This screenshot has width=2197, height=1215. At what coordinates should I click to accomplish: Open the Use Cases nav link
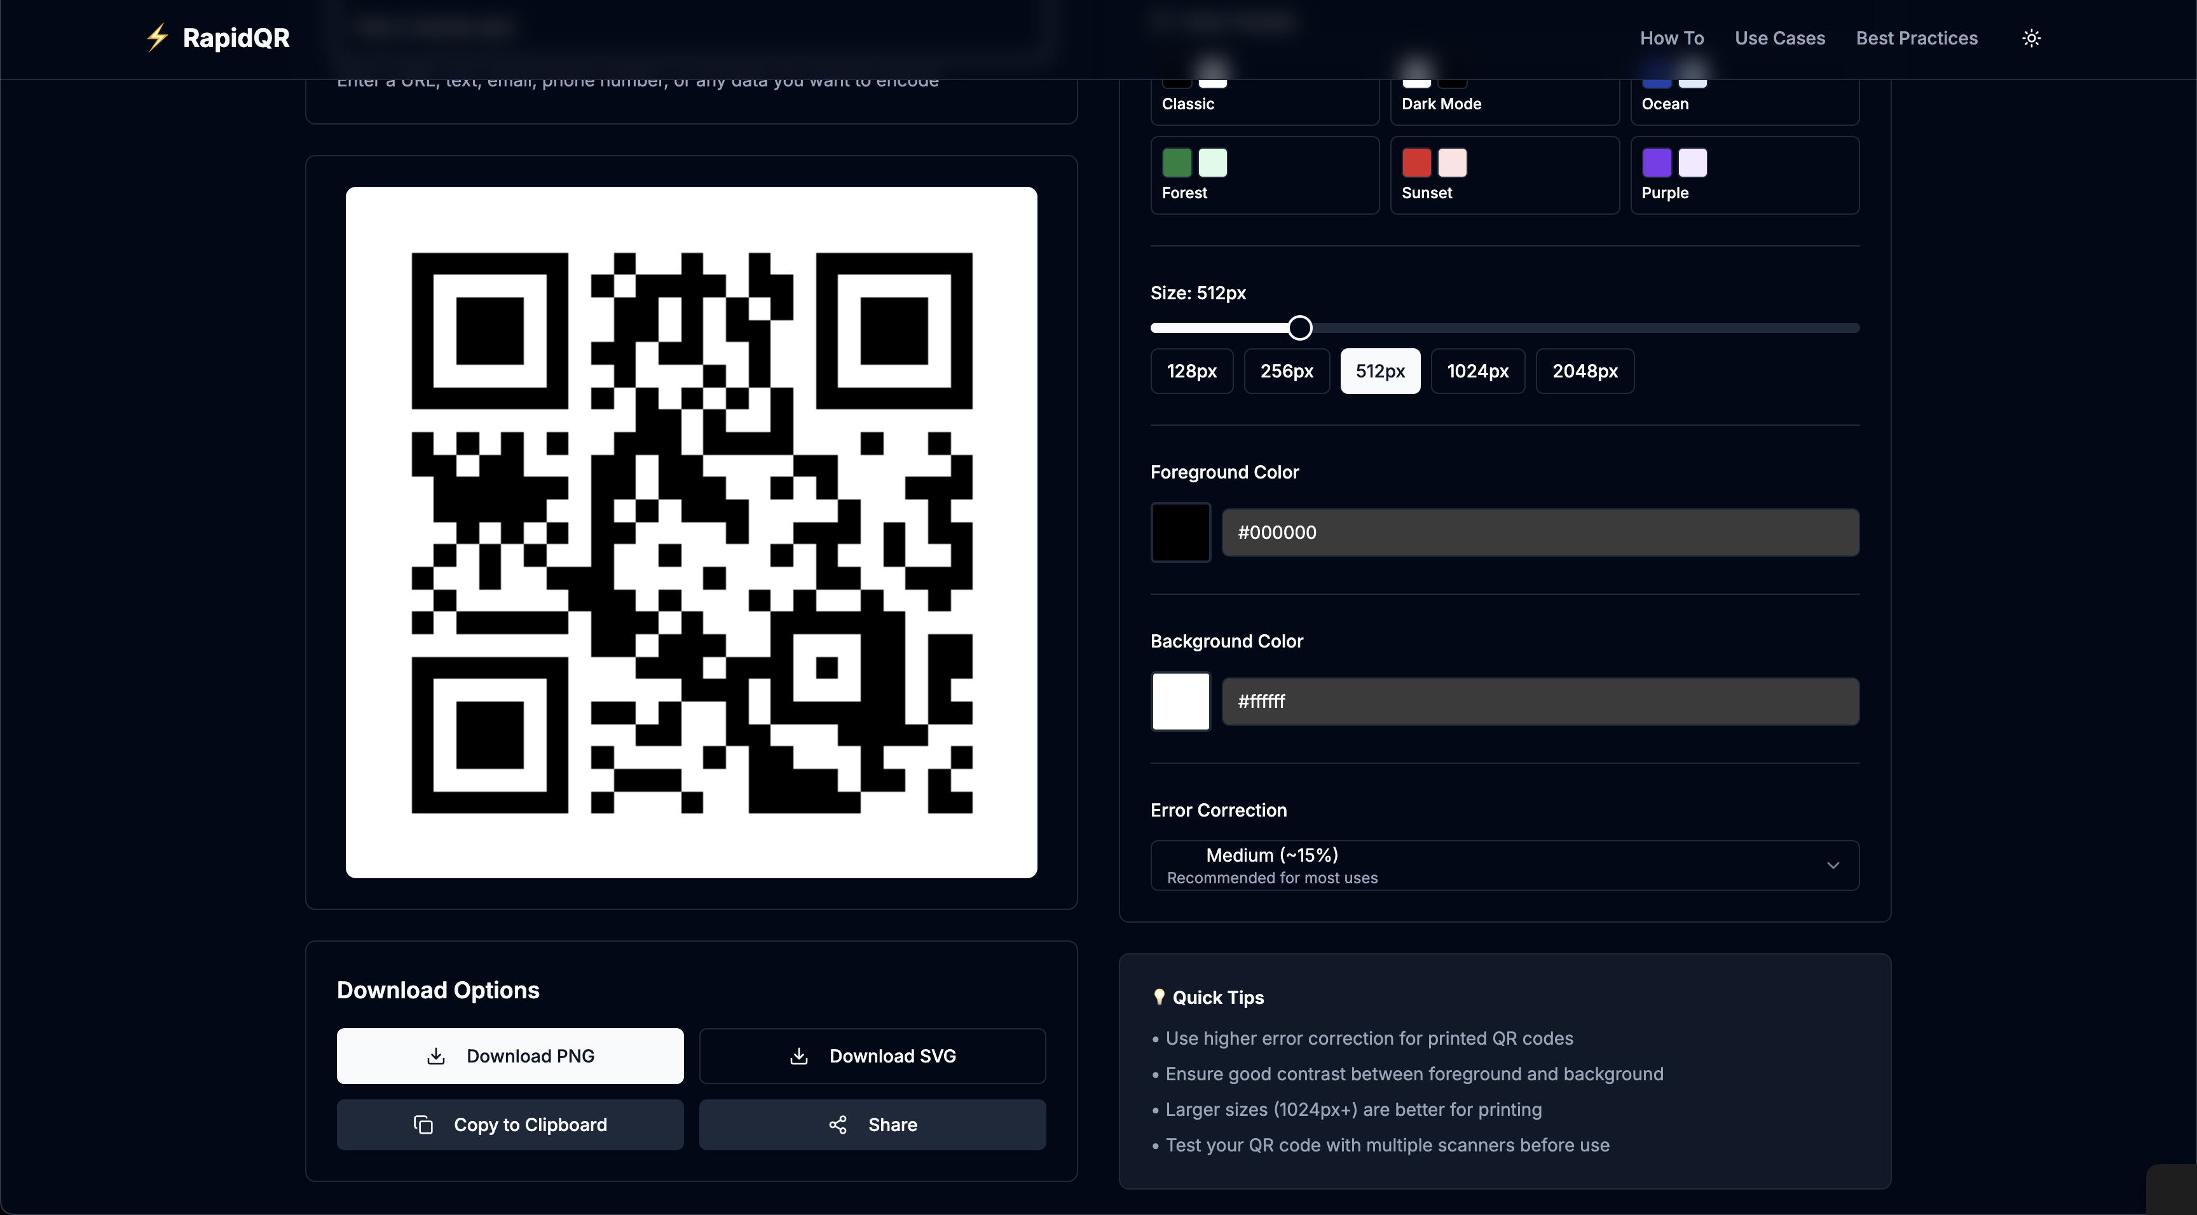(x=1780, y=37)
